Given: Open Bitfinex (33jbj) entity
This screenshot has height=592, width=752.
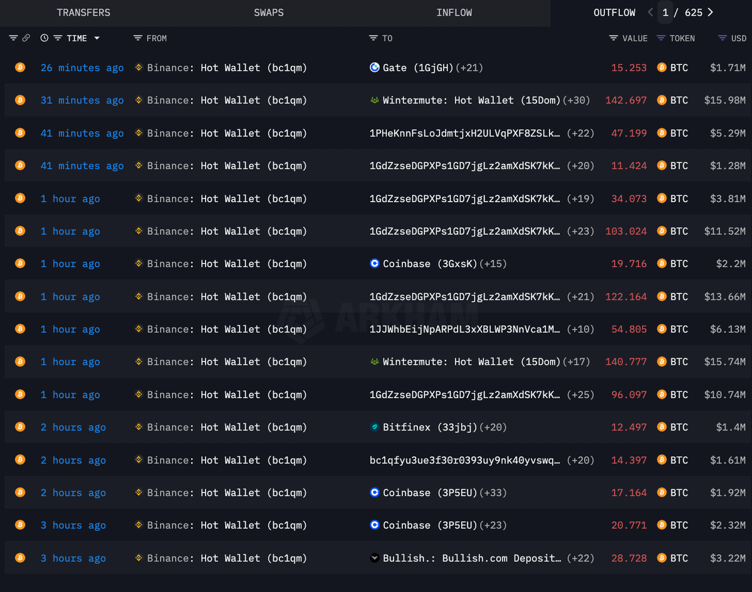Looking at the screenshot, I should click(x=430, y=427).
